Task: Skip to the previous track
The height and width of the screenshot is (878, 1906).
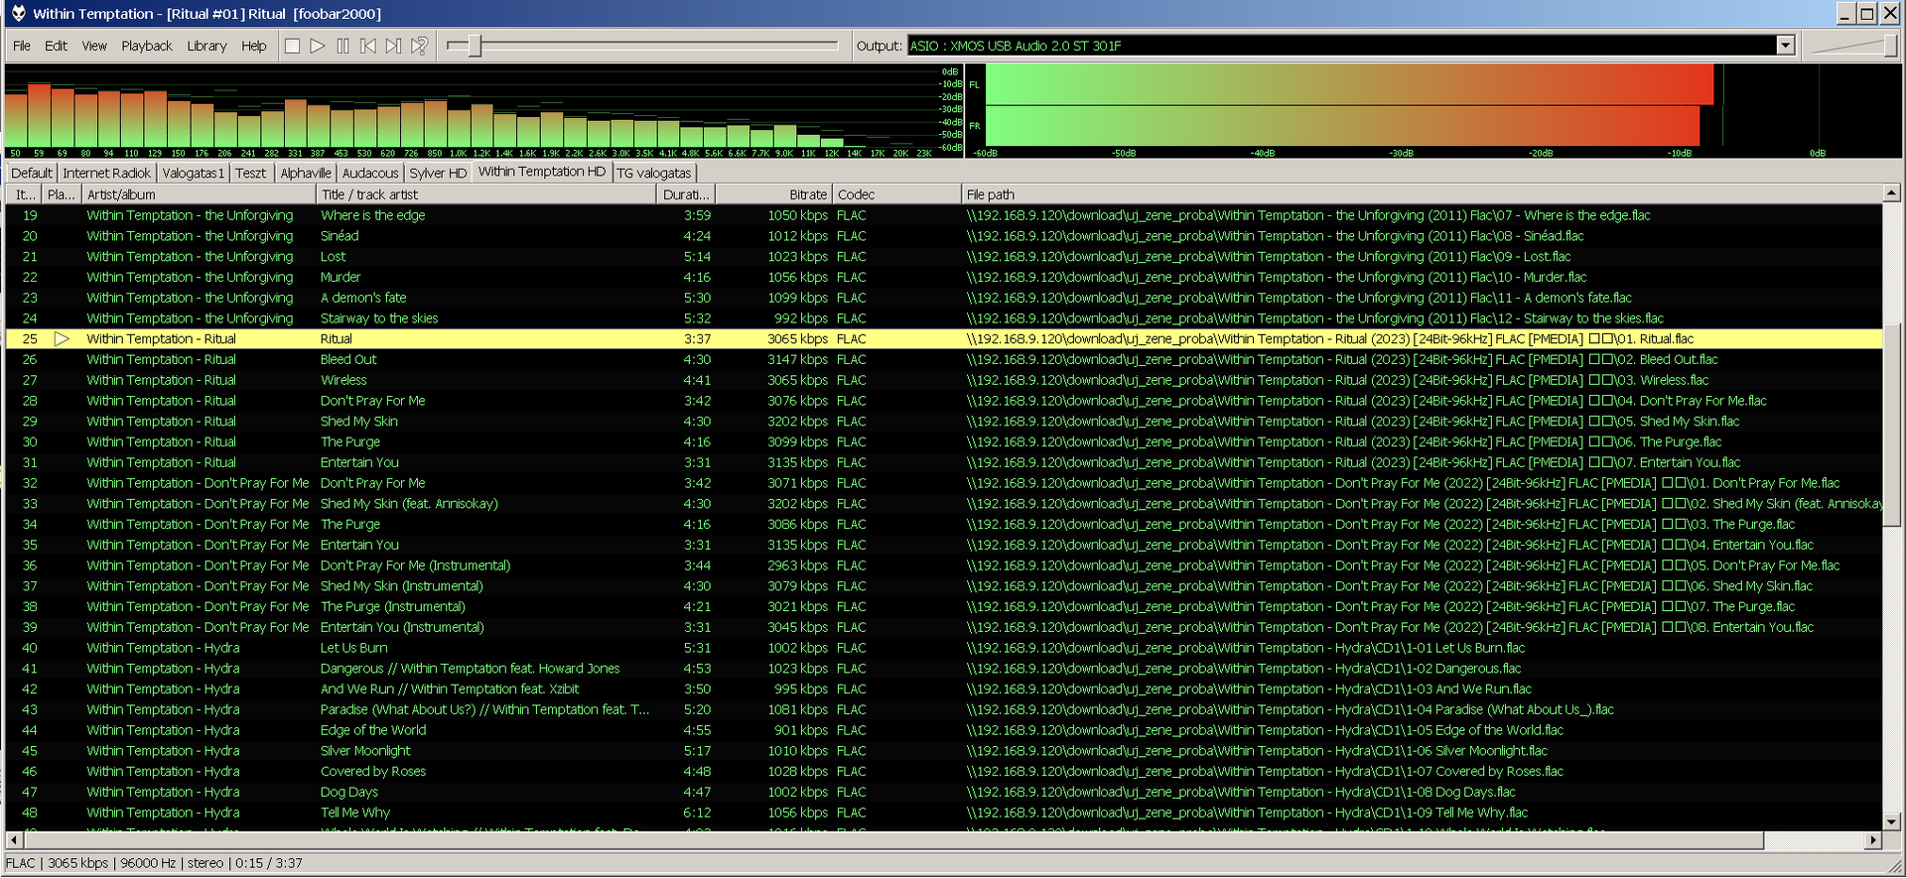Action: pos(368,46)
